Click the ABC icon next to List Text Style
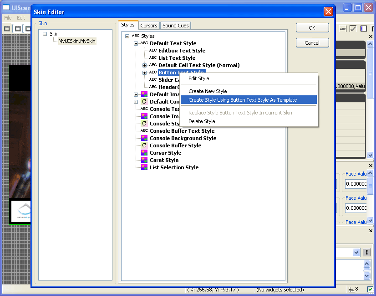Viewport: 376px width, 296px height. coord(152,58)
